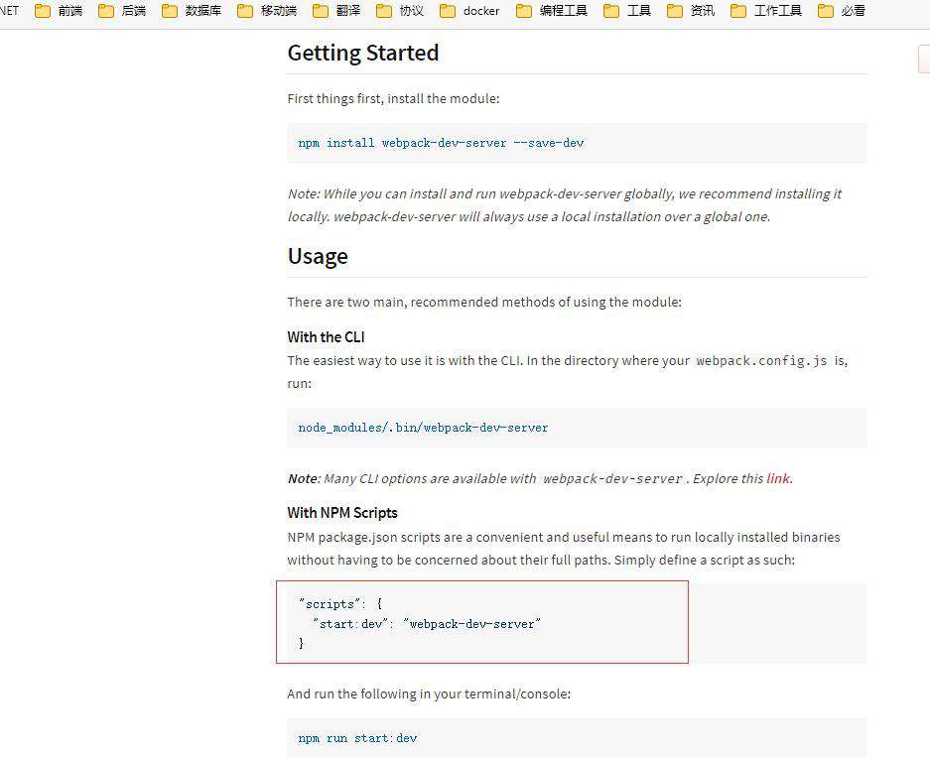Open the 移动端 bookmark folder
Image resolution: width=930 pixels, height=757 pixels.
coord(267,11)
